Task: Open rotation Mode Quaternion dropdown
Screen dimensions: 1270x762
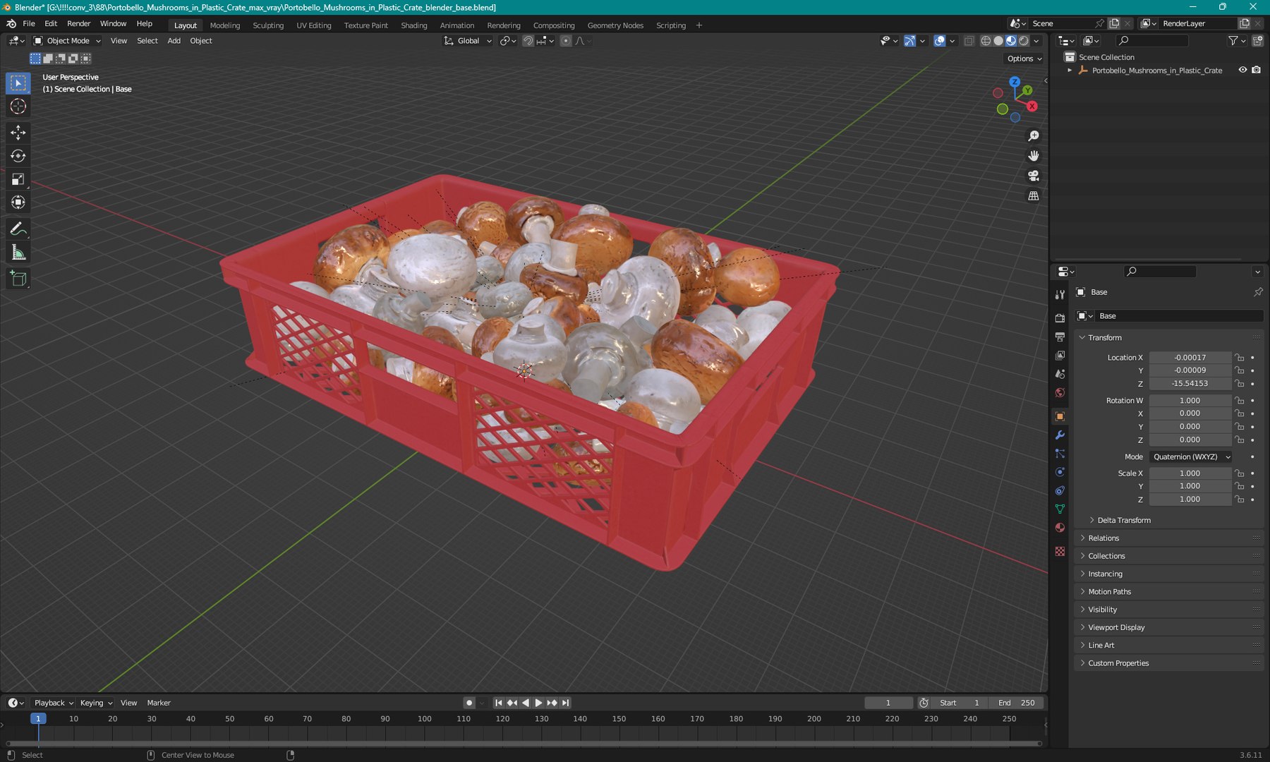Action: click(x=1190, y=456)
